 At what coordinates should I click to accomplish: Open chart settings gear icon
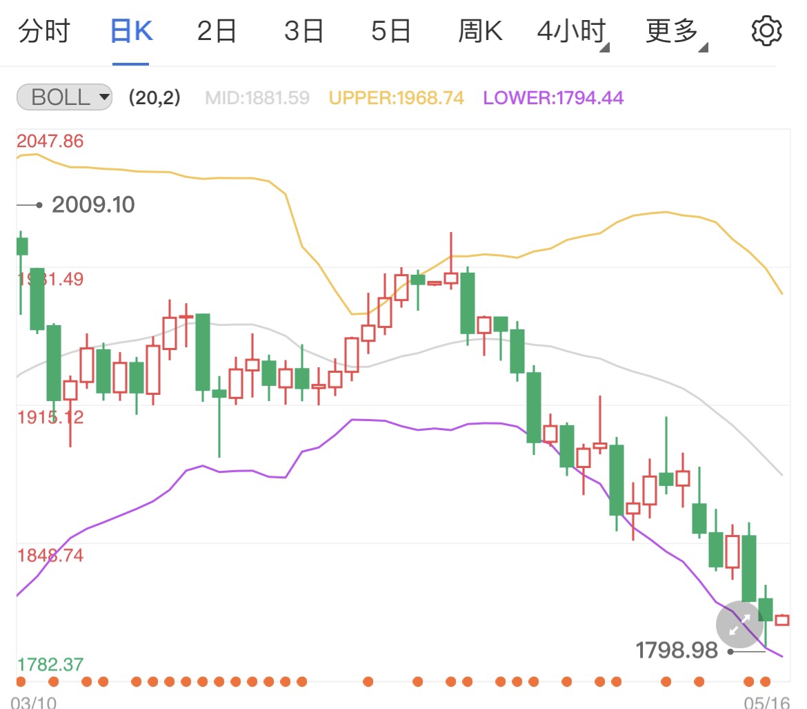click(x=765, y=32)
